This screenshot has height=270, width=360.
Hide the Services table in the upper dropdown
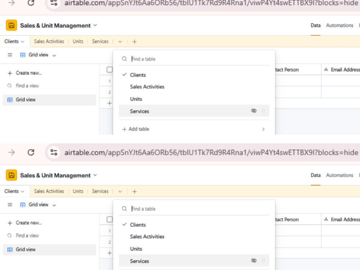pos(254,111)
